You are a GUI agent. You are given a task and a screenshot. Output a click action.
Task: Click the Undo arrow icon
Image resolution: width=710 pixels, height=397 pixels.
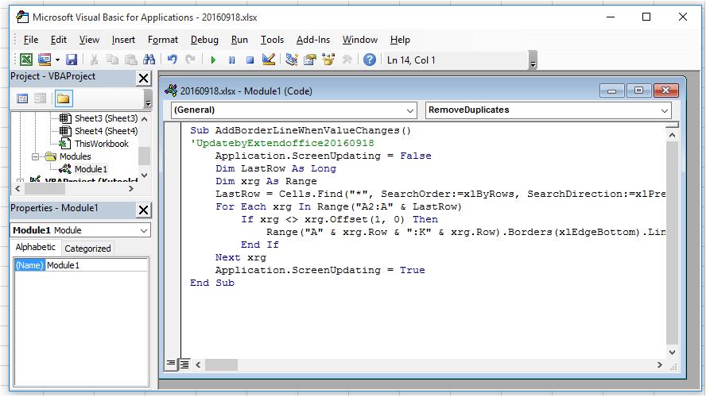[172, 60]
